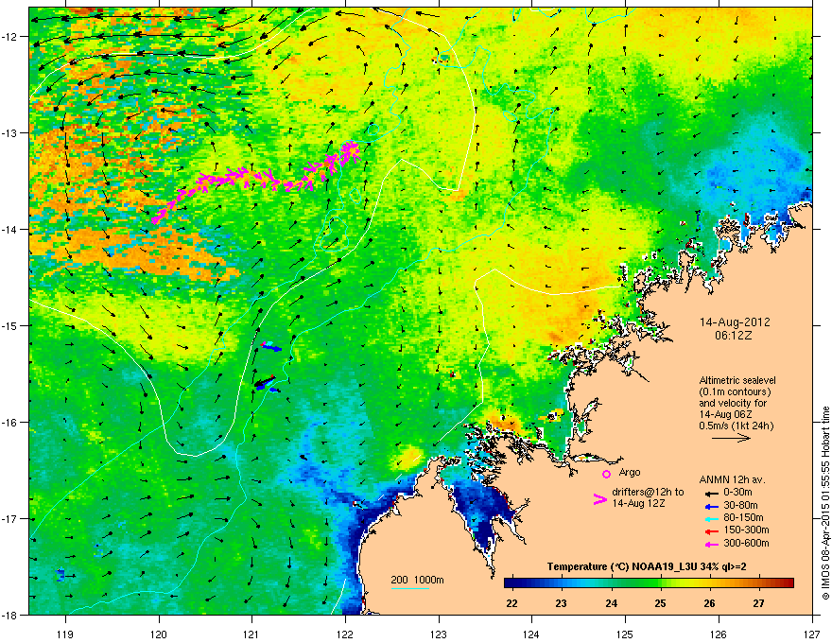The image size is (832, 643).
Task: Click the latitude axis label -18
Action: pos(9,615)
